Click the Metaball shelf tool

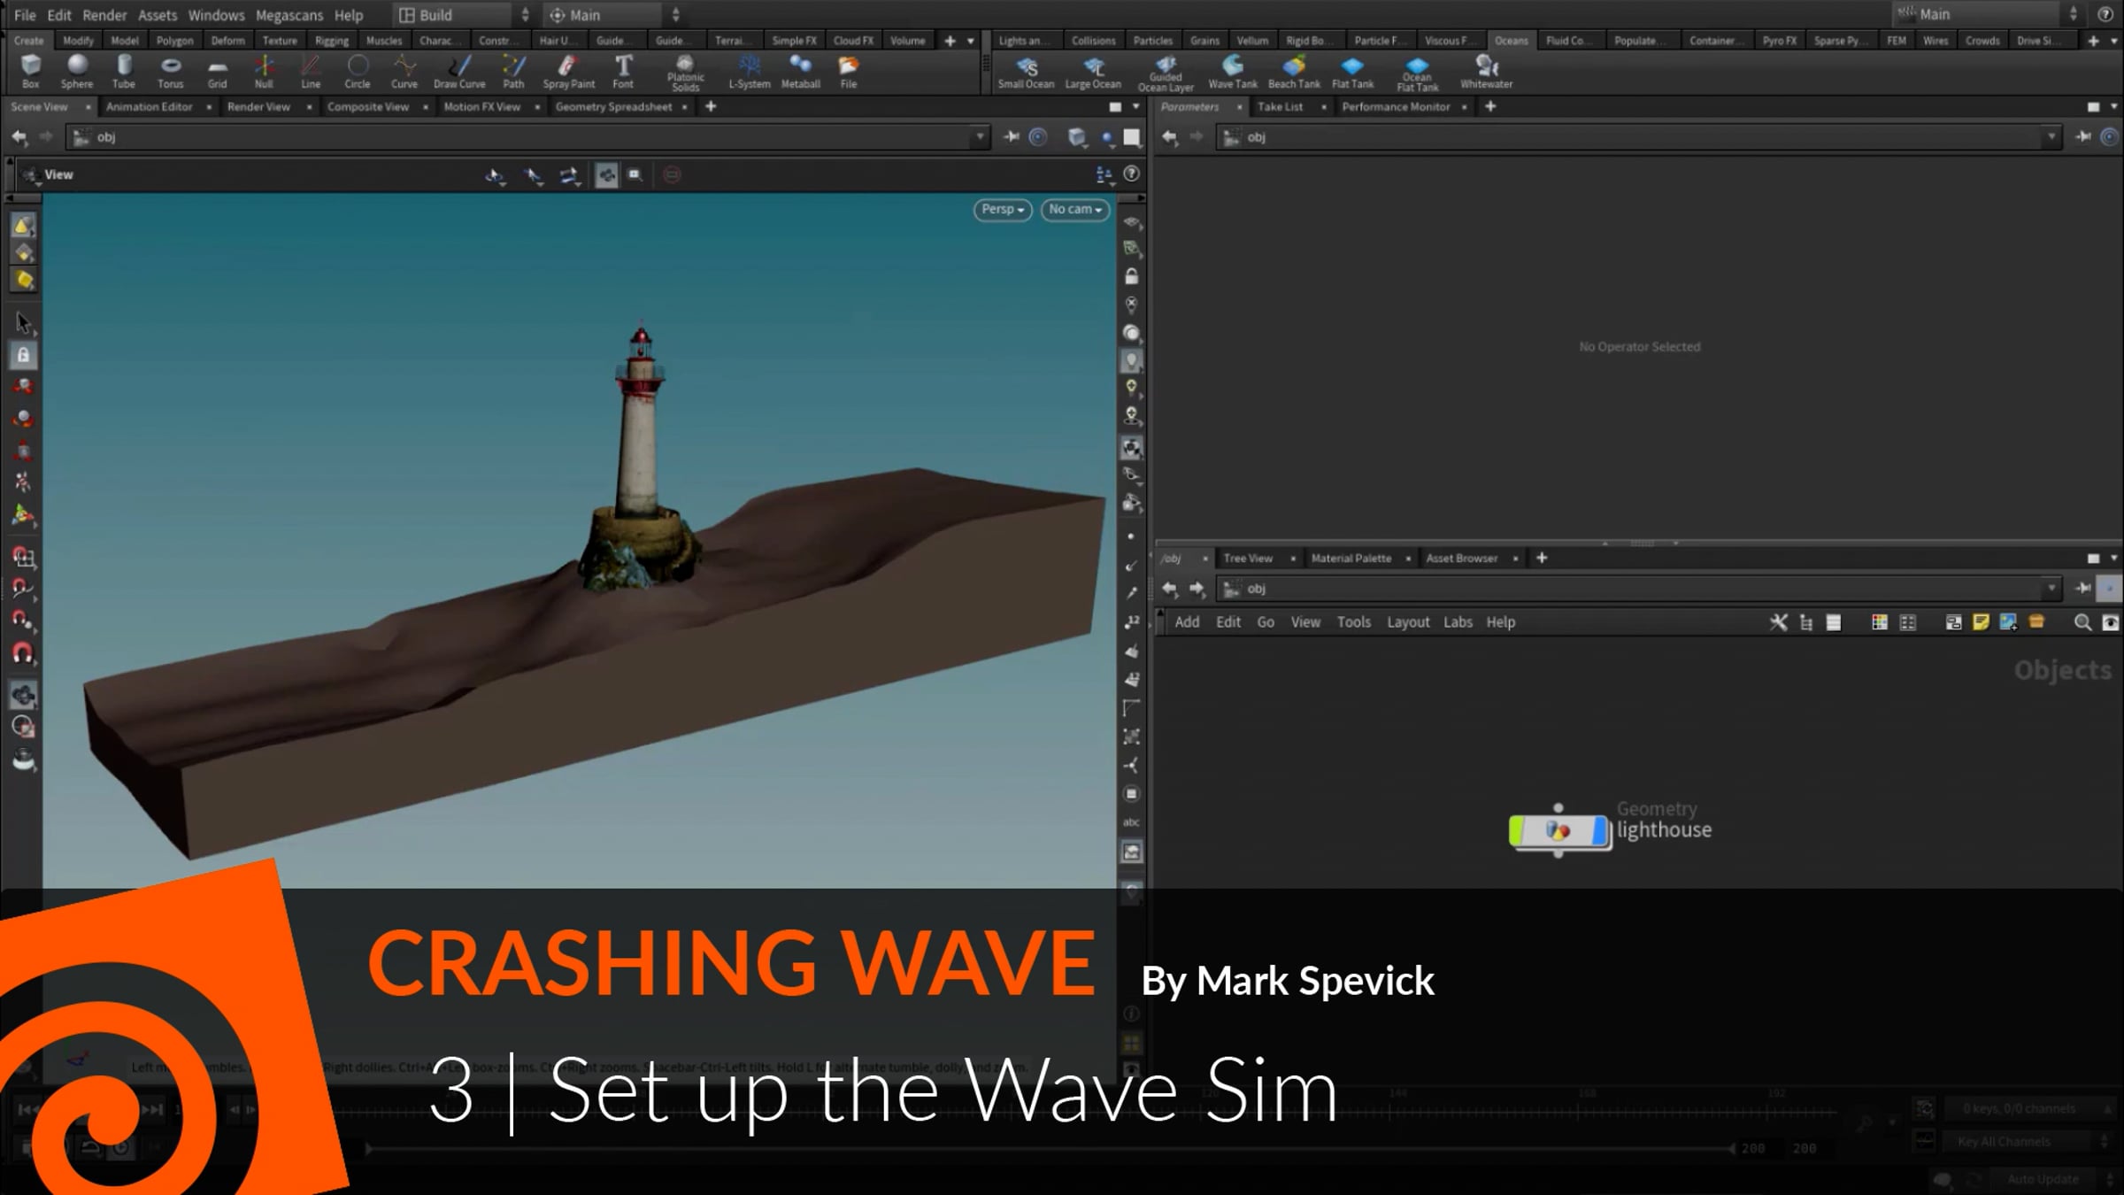click(x=800, y=71)
